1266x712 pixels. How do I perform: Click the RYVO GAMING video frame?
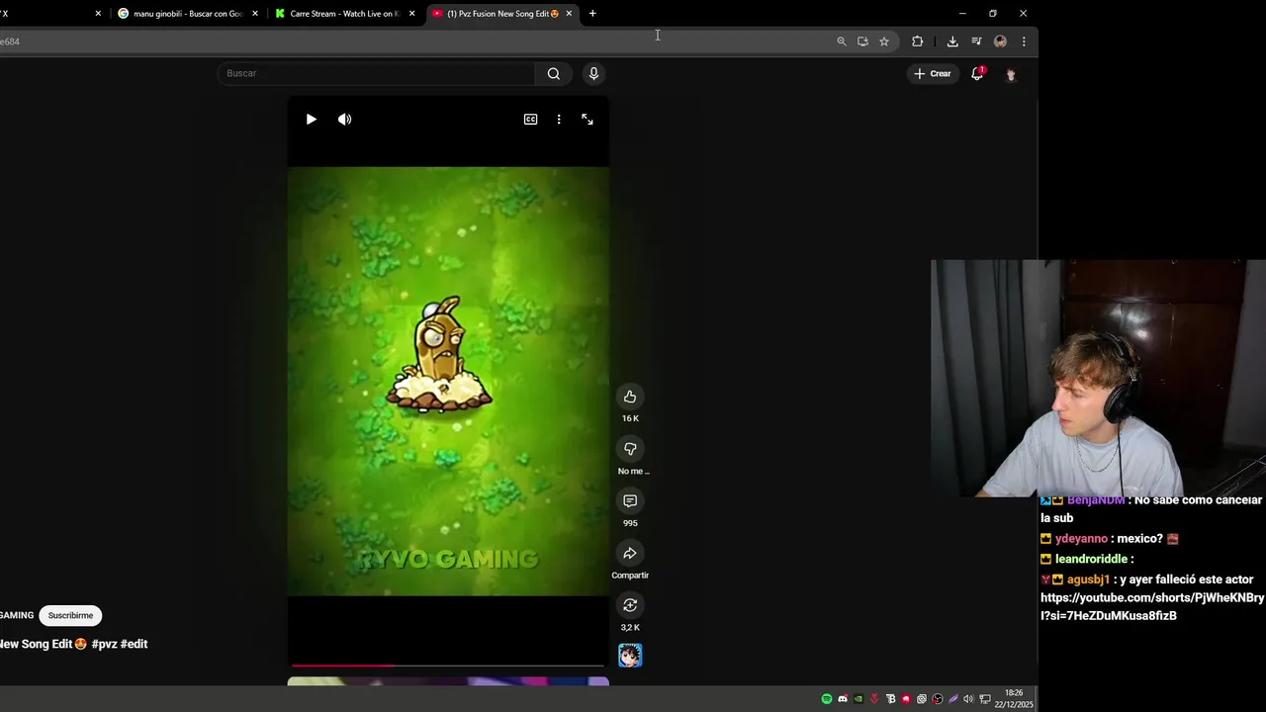448,381
